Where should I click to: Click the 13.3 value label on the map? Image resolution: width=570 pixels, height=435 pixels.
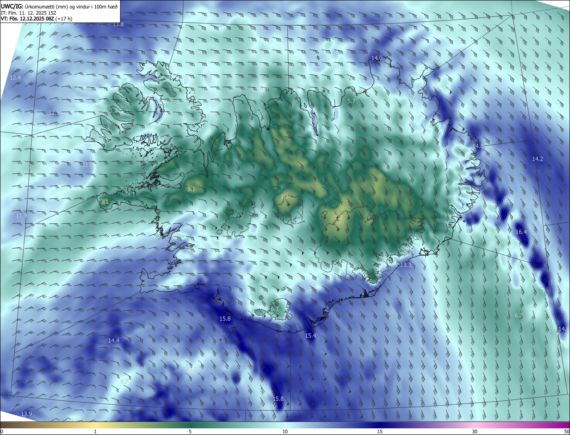pyautogui.click(x=406, y=265)
